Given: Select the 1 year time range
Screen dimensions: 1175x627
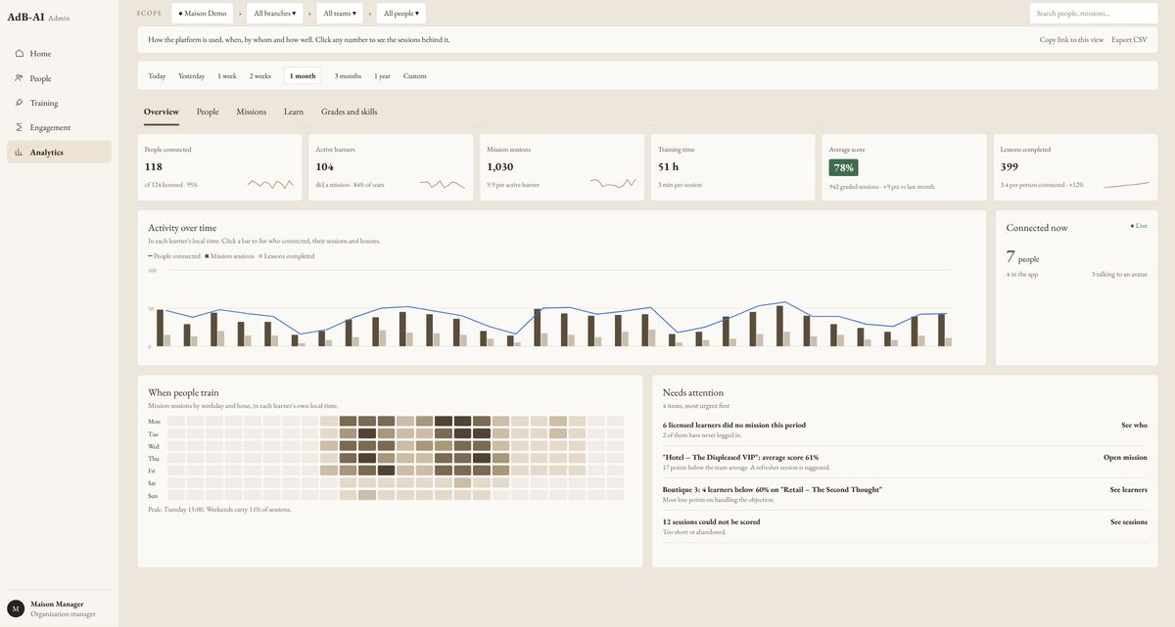Looking at the screenshot, I should click(382, 75).
